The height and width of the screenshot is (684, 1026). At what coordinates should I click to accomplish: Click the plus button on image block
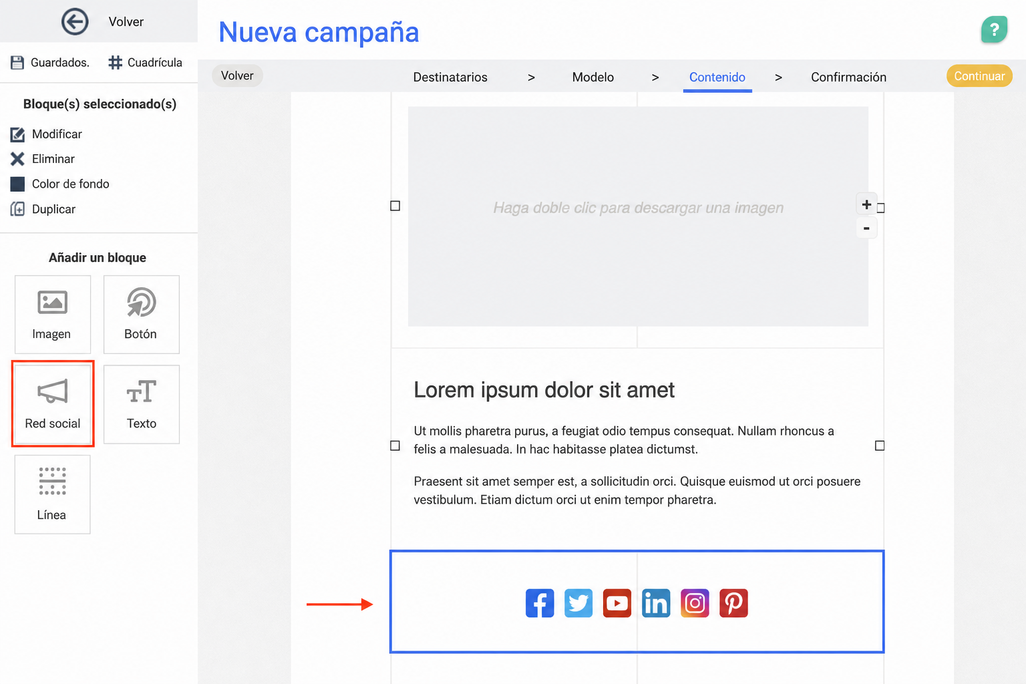(866, 204)
